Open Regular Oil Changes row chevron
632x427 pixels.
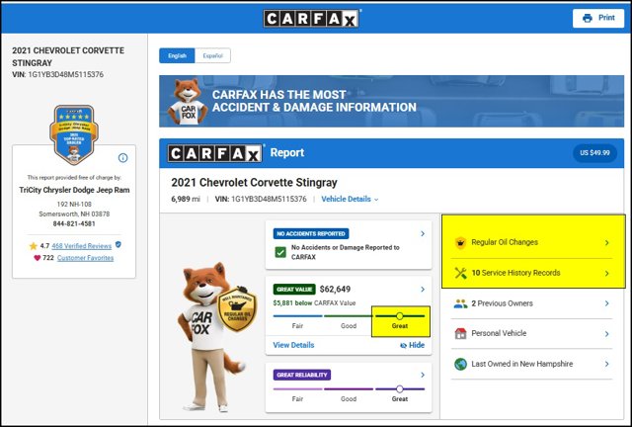[x=606, y=243]
